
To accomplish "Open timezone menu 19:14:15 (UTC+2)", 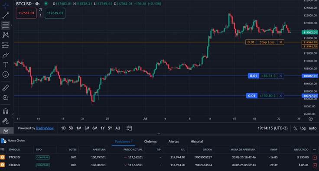I will [273, 128].
